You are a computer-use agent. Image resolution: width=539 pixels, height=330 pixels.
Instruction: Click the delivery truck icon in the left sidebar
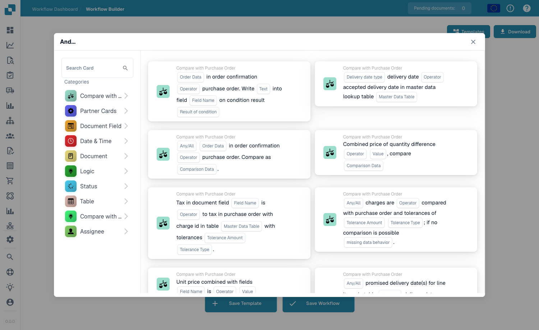click(10, 90)
